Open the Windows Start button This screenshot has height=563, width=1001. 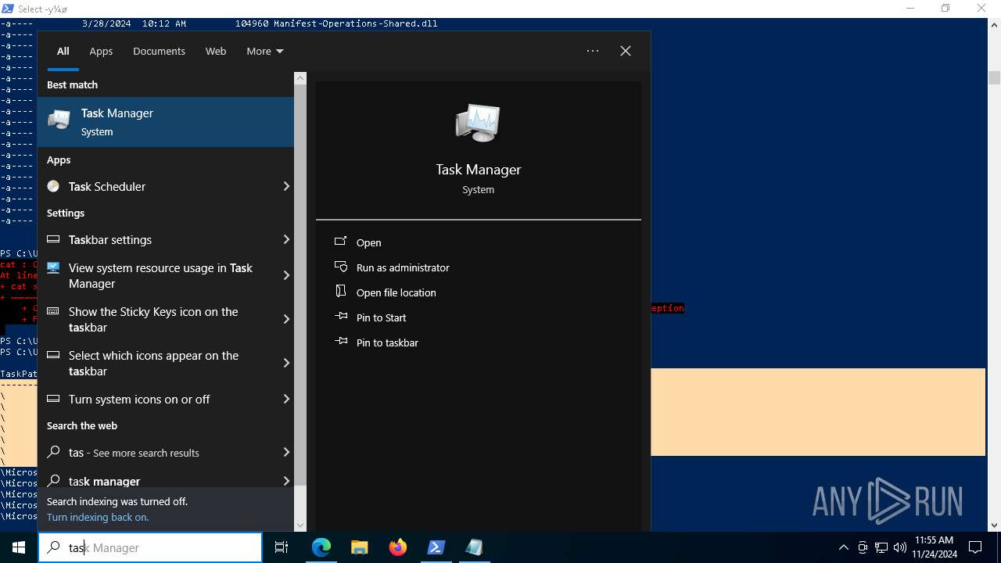19,547
